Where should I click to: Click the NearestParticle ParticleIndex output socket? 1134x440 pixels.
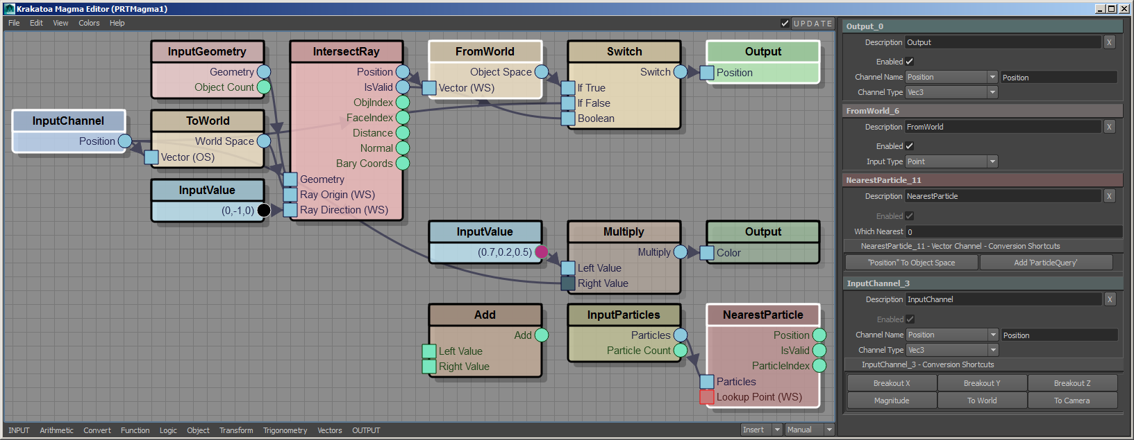(819, 366)
